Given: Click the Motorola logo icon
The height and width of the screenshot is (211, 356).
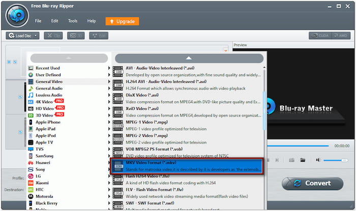Looking at the screenshot, I should (x=31, y=196).
